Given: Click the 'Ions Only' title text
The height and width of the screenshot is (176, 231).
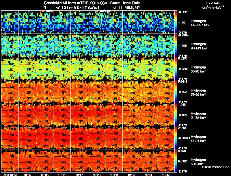Looking at the screenshot, I should pyautogui.click(x=131, y=3).
